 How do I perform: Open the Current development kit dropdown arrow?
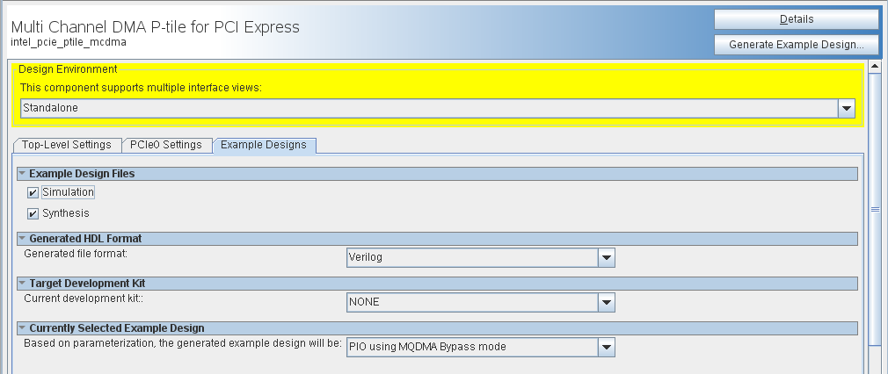606,302
